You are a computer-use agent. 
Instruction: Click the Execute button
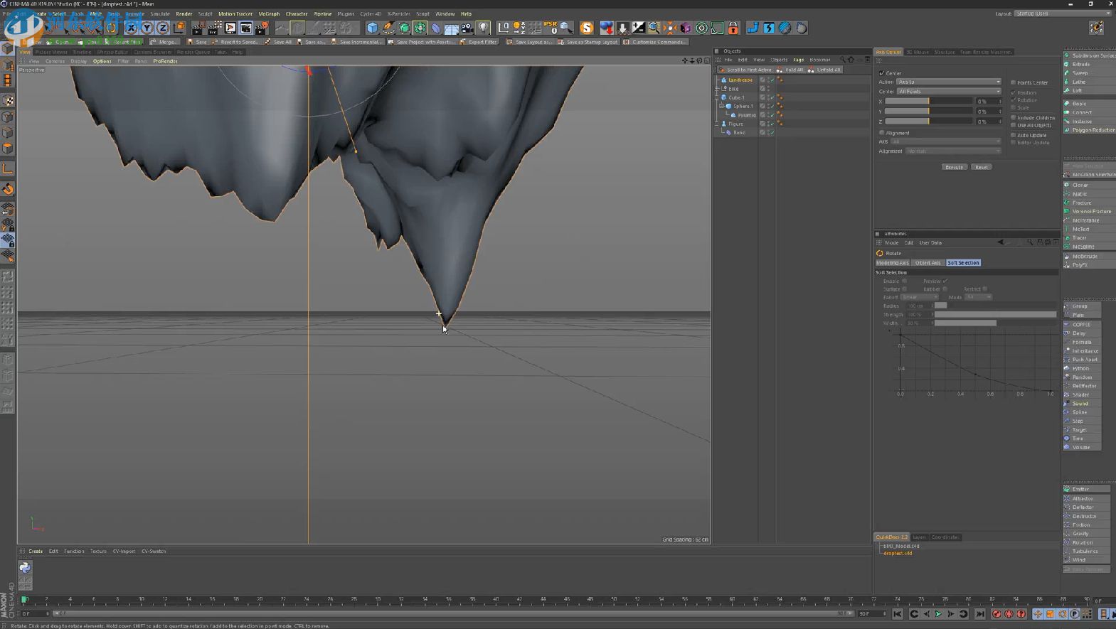tap(954, 167)
